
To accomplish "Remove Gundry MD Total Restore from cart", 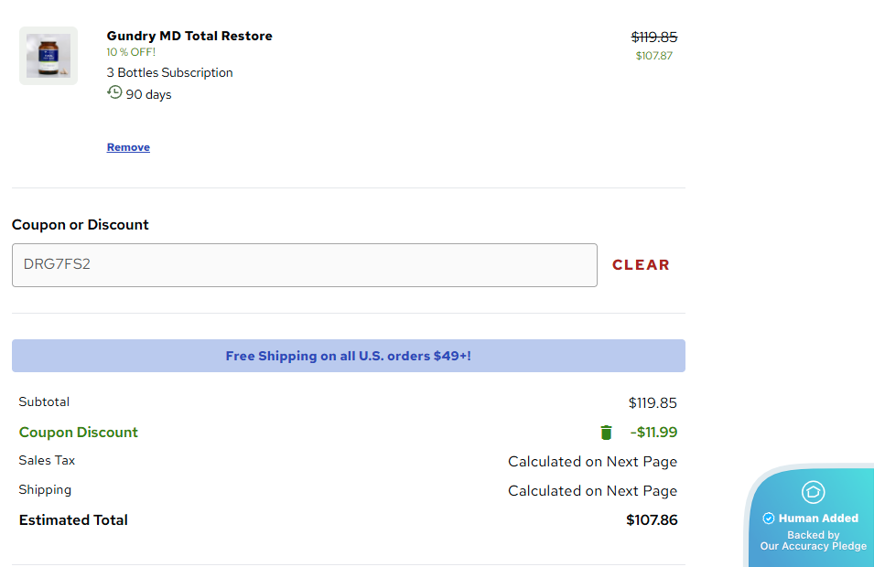I will coord(128,147).
